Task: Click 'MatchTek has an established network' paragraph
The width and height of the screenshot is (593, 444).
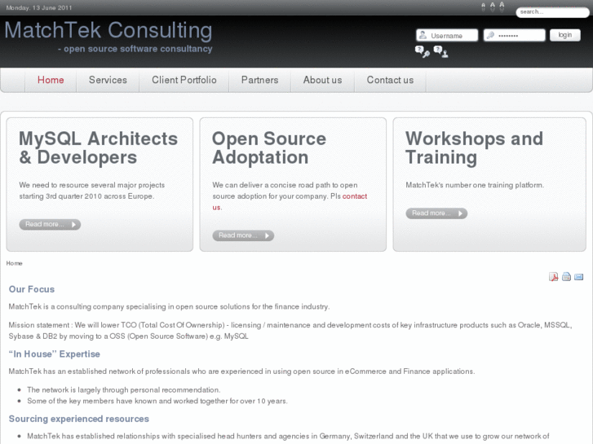Action: click(241, 371)
